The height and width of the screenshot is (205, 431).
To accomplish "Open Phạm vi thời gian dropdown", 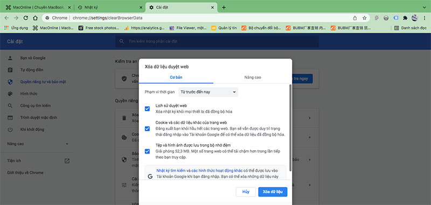I will coord(208,92).
